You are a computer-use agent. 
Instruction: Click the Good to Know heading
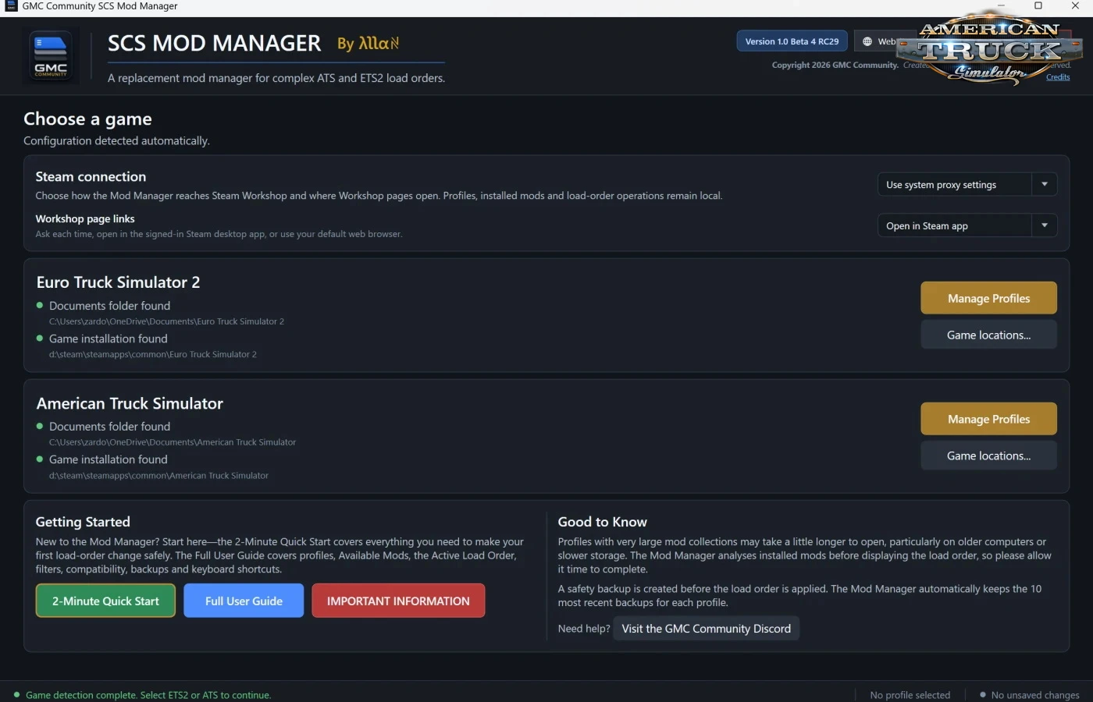tap(602, 522)
